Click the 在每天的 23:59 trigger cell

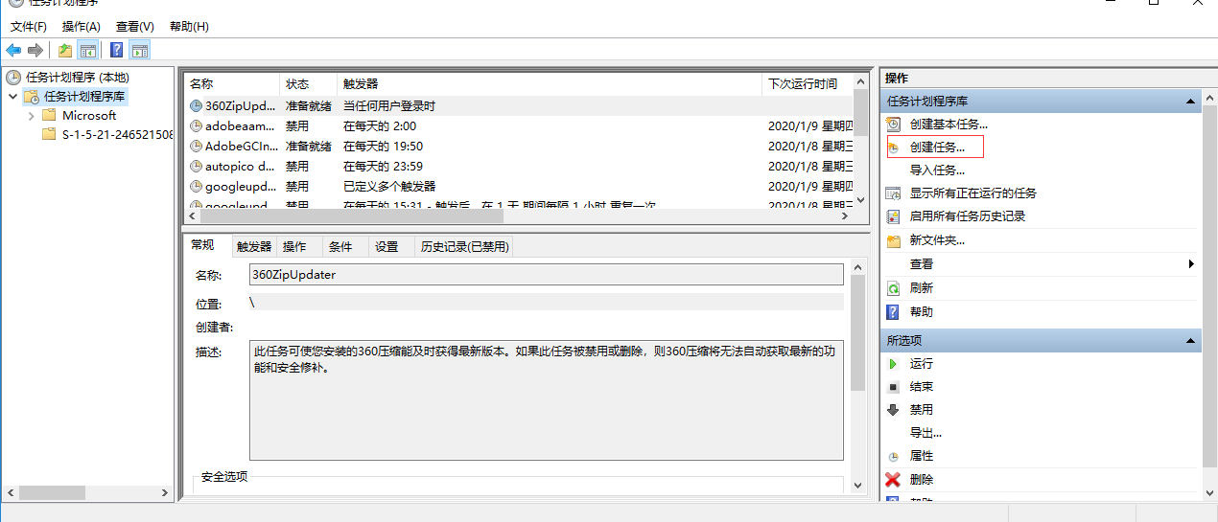pyautogui.click(x=383, y=167)
